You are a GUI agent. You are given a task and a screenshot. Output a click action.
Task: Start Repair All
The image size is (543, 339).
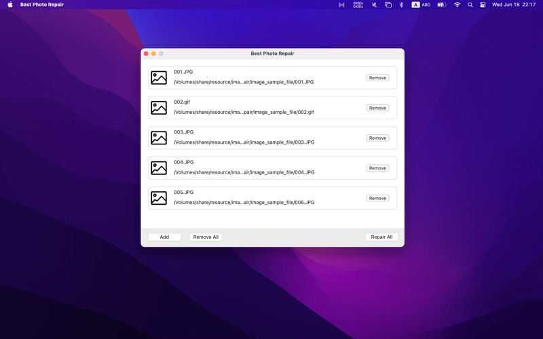(x=381, y=237)
